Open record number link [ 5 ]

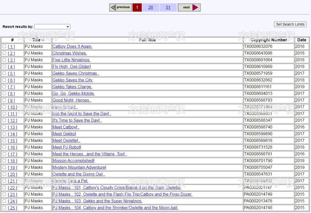click(11, 74)
